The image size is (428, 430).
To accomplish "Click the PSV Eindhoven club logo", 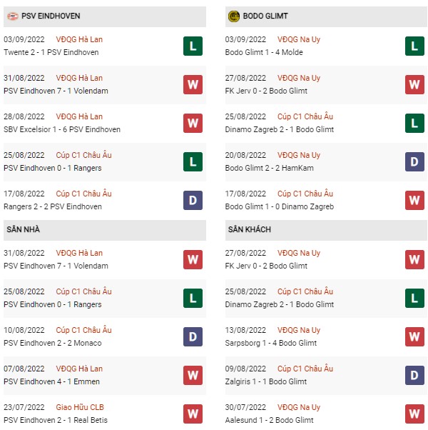I will [x=13, y=16].
